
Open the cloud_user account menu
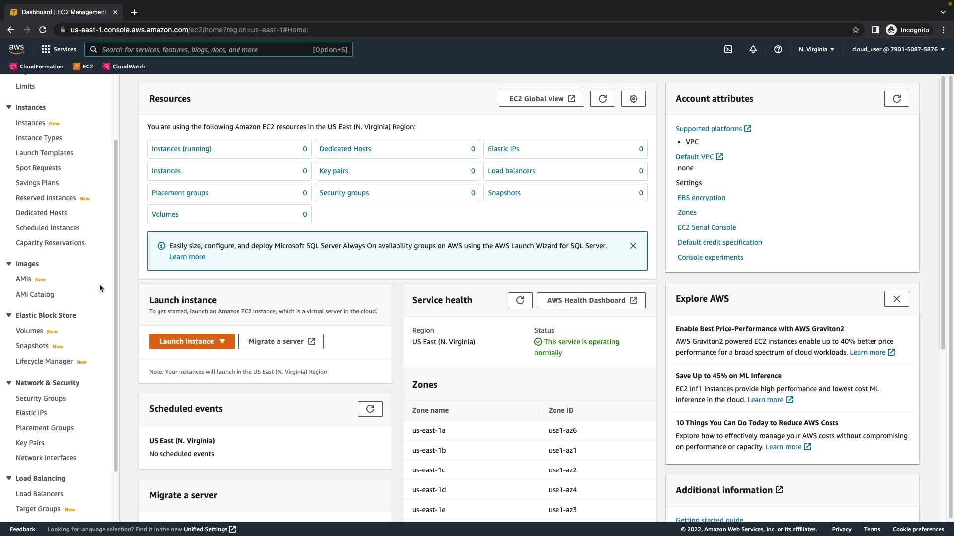(898, 49)
